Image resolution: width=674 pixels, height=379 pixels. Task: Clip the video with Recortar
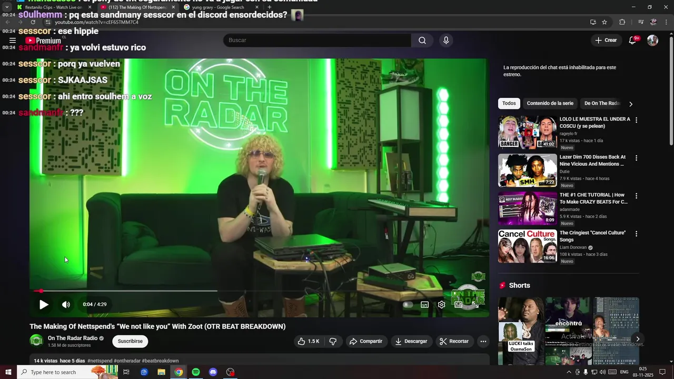point(454,341)
